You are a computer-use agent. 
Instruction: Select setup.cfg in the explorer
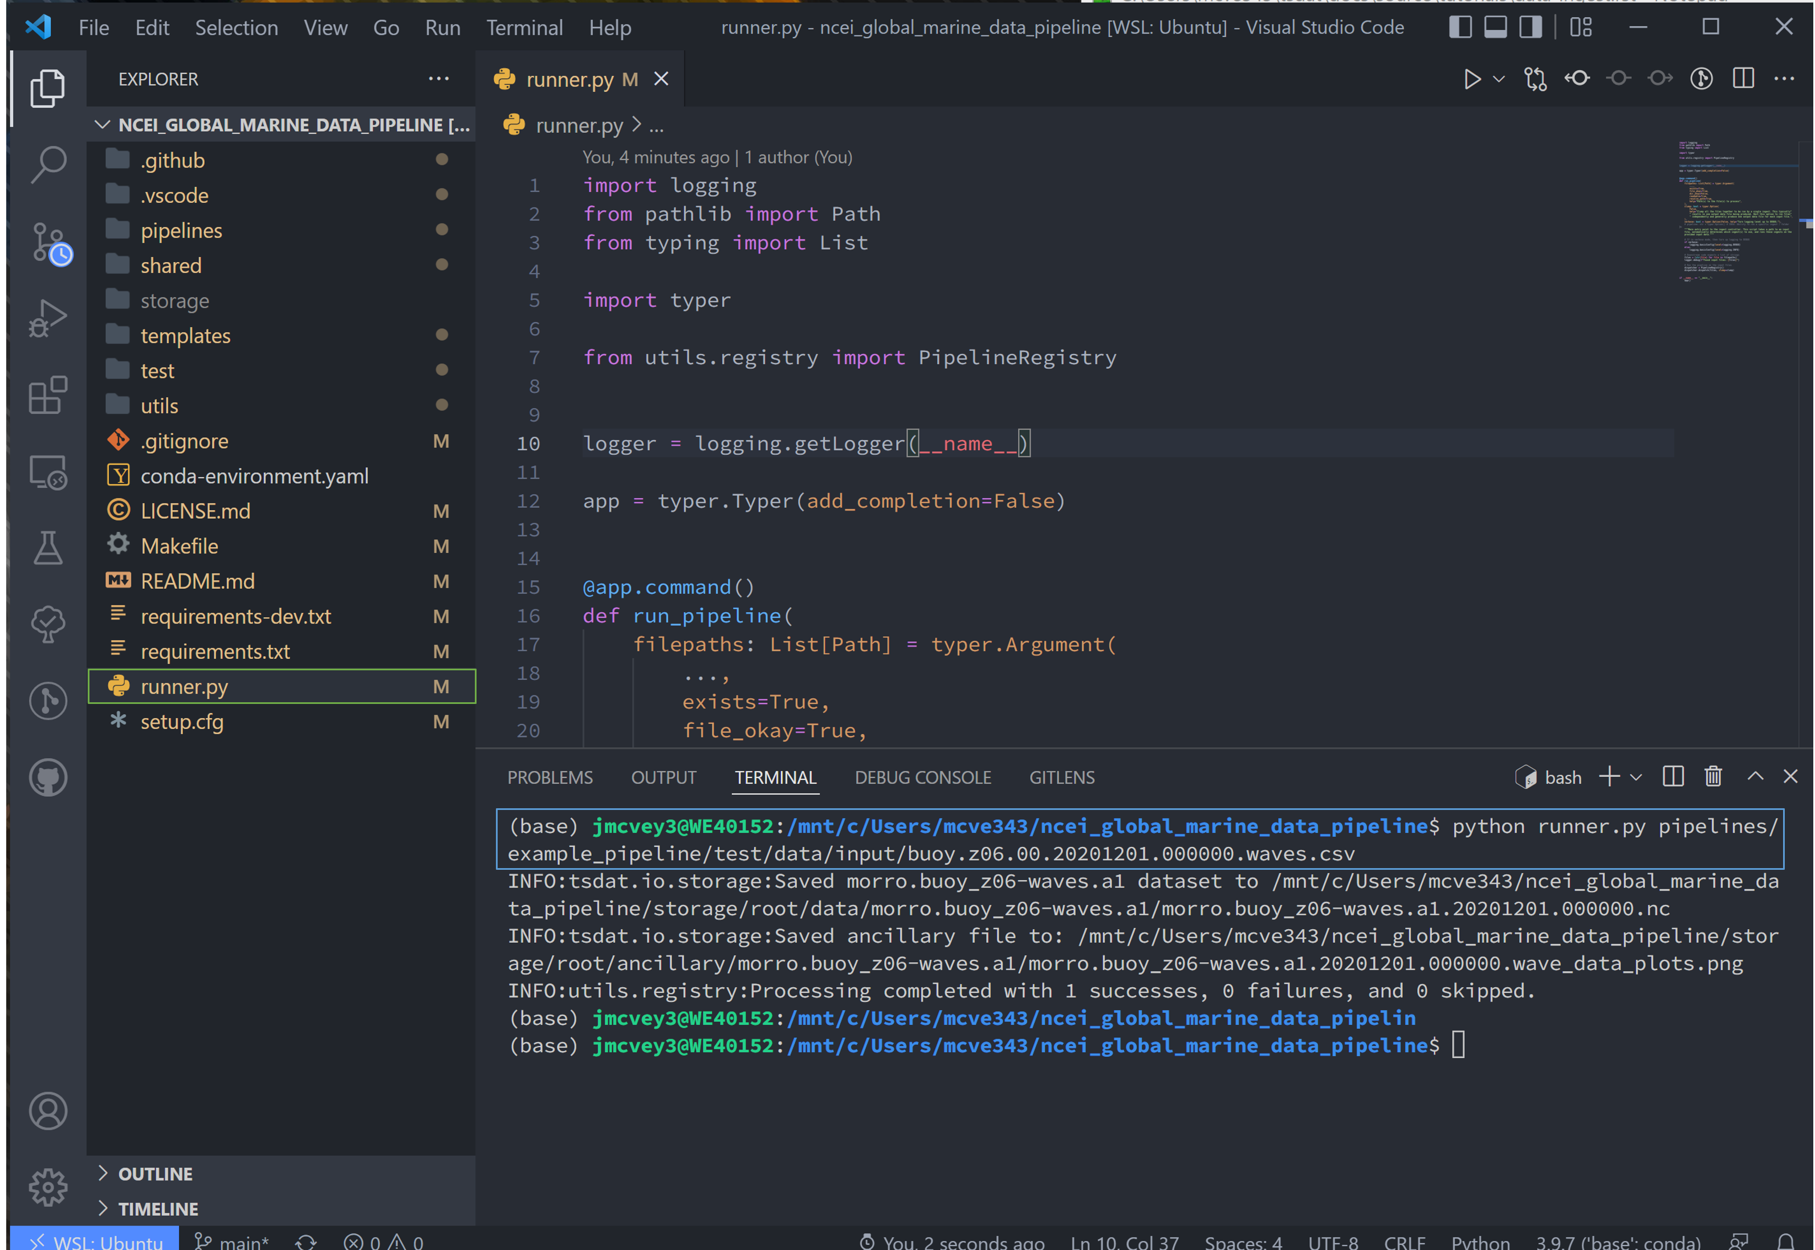[x=282, y=722]
